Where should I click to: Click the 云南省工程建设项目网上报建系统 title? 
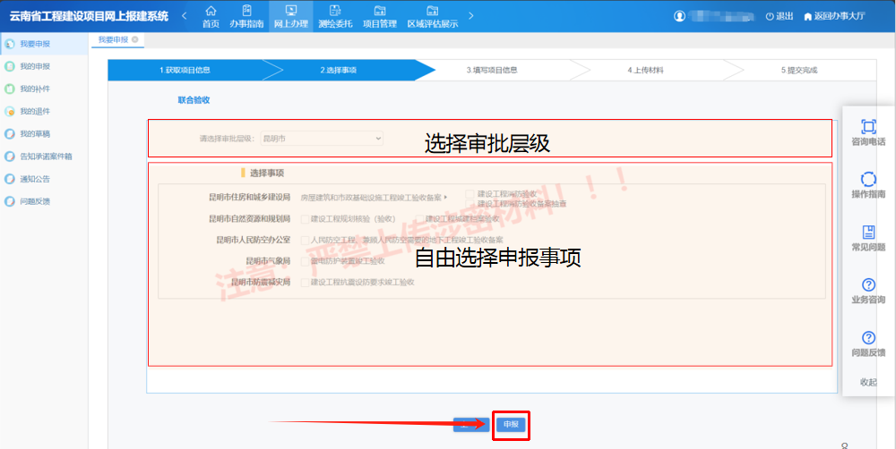[x=89, y=16]
